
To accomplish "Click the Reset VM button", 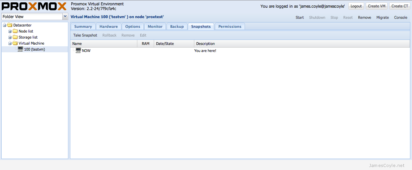I will coord(348,17).
